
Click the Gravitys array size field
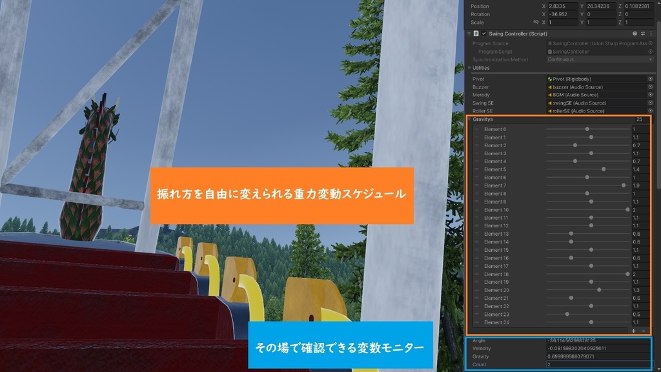click(x=642, y=119)
